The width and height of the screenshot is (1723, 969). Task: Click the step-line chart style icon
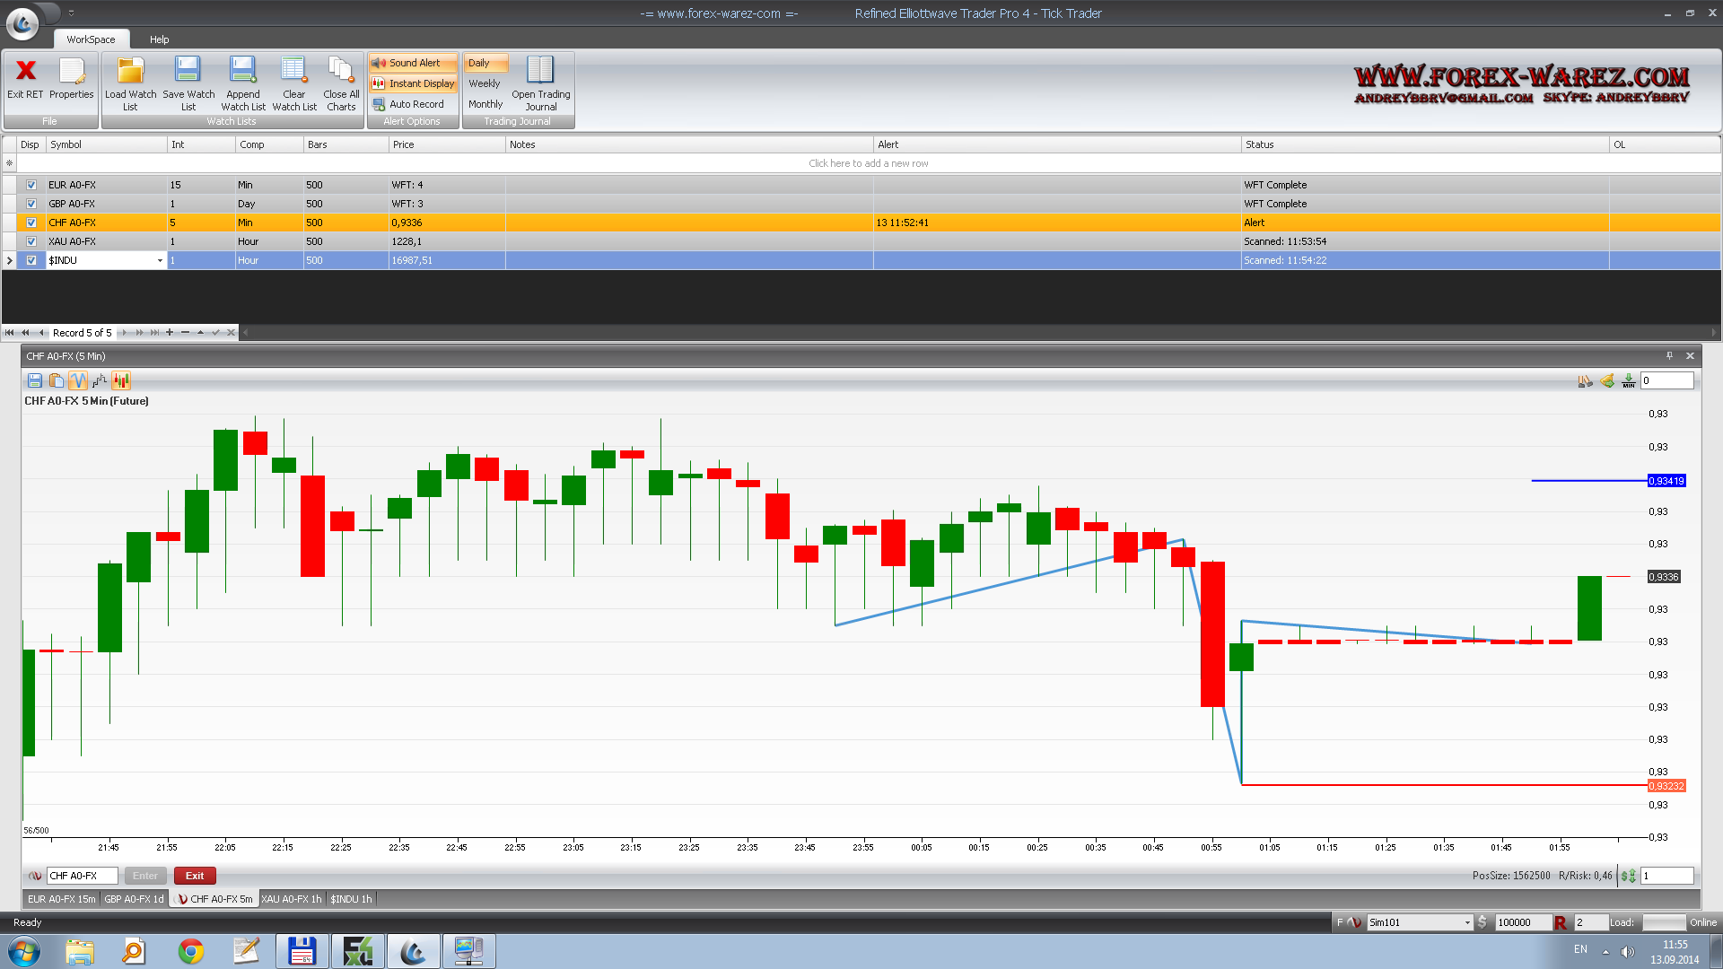click(x=100, y=380)
